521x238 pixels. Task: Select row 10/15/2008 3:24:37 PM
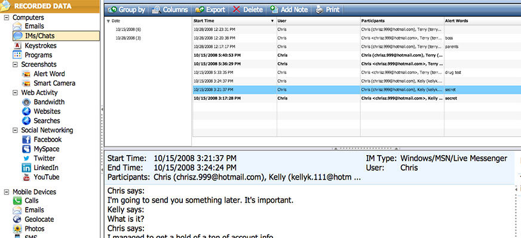pos(357,81)
